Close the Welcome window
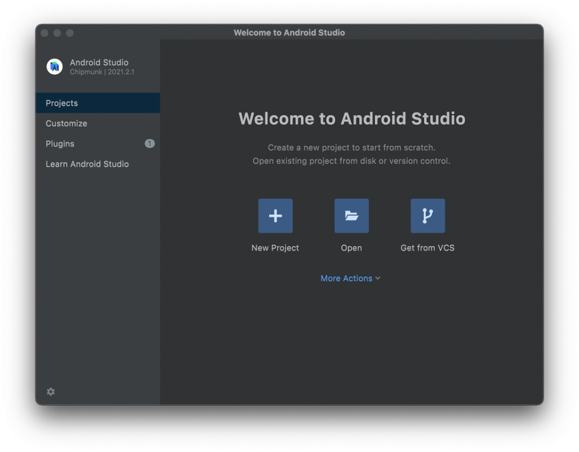This screenshot has height=452, width=579. [x=45, y=33]
